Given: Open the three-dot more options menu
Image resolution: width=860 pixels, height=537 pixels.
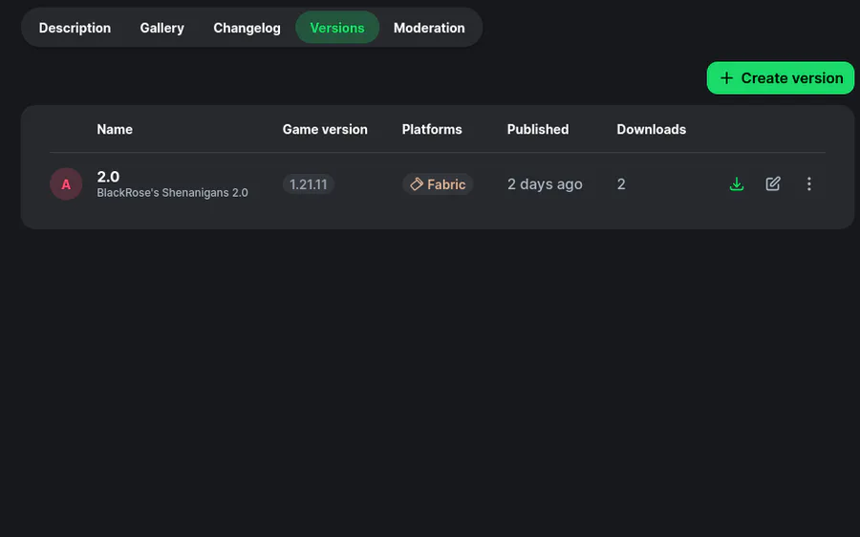Looking at the screenshot, I should point(809,184).
